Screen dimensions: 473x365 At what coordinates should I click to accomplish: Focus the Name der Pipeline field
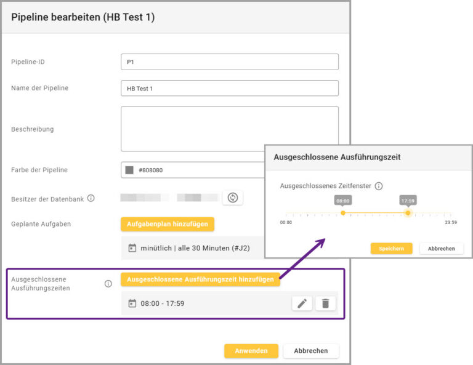point(230,88)
